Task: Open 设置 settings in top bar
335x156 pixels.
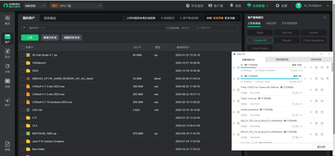Action: tap(281, 6)
